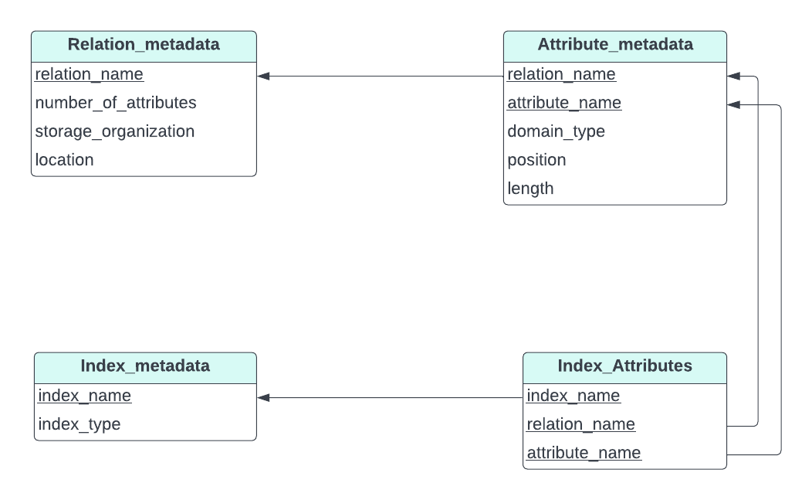Select the location field in Relation_metadata
The height and width of the screenshot is (500, 812).
(65, 160)
